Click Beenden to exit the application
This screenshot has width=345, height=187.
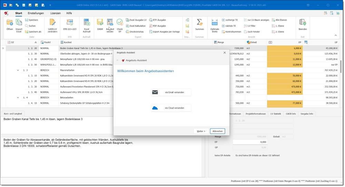[x=303, y=24]
